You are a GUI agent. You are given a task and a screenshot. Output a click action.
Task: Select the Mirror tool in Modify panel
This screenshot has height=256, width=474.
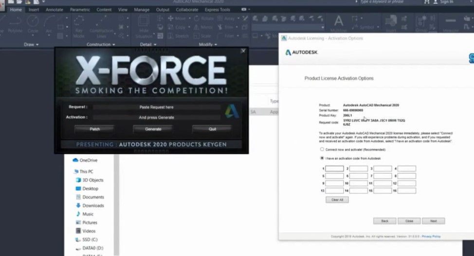(x=203, y=27)
